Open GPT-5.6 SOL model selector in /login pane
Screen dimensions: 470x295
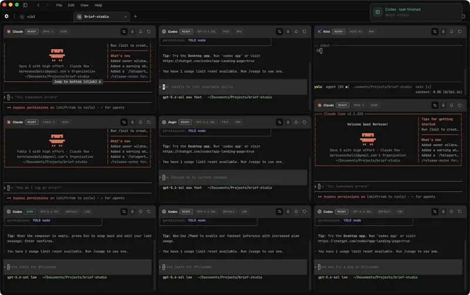tap(205, 122)
